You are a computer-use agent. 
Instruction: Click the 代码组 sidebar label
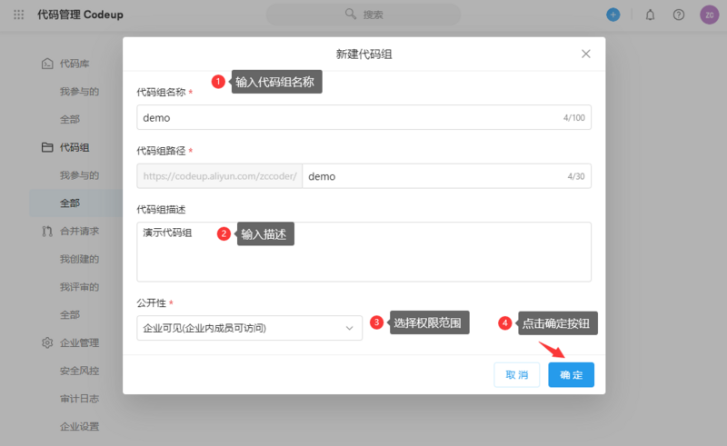click(x=75, y=147)
